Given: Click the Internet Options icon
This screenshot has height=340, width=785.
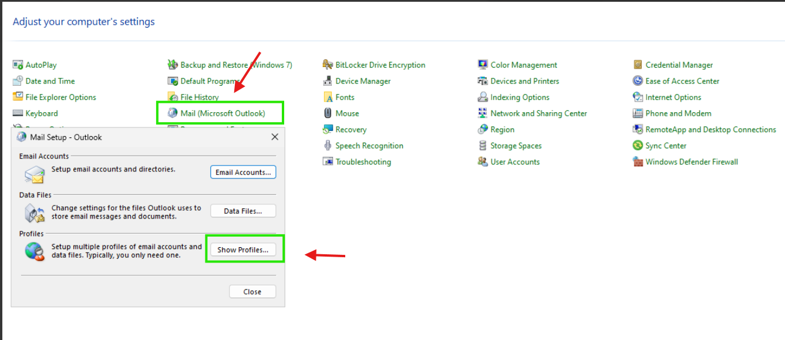Looking at the screenshot, I should tap(638, 97).
